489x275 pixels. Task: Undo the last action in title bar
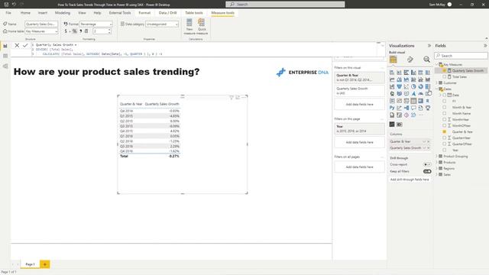click(x=14, y=5)
